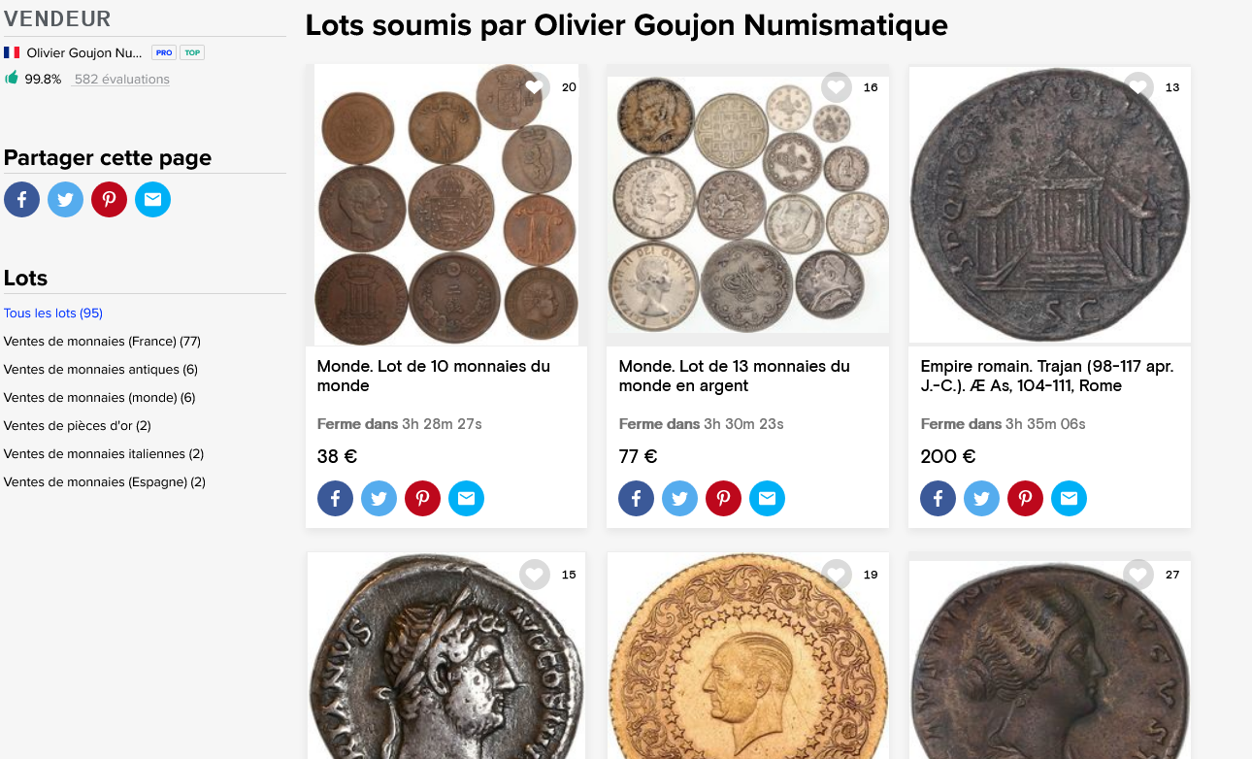Filter by Ventes de monnaies antiques
Viewport: 1252px width, 759px height.
click(x=101, y=370)
